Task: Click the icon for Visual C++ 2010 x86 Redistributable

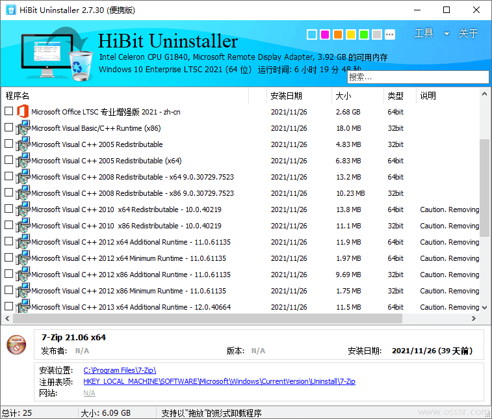Action: click(23, 226)
